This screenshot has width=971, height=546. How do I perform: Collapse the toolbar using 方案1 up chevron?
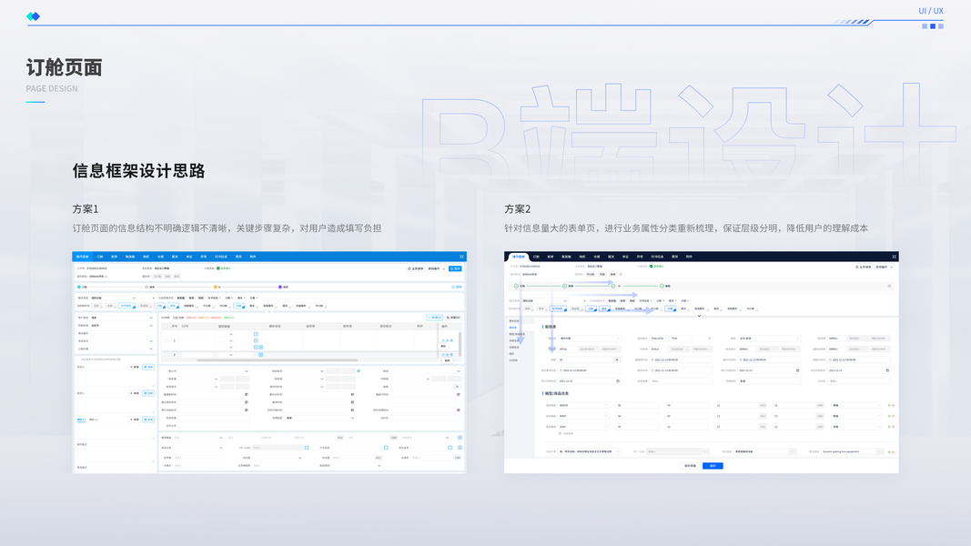click(270, 311)
